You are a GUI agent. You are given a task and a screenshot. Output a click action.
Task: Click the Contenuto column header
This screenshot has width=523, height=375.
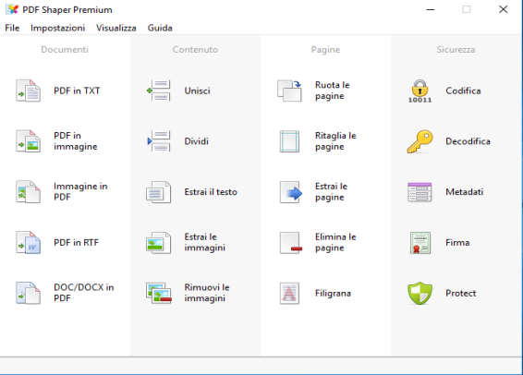pyautogui.click(x=195, y=50)
